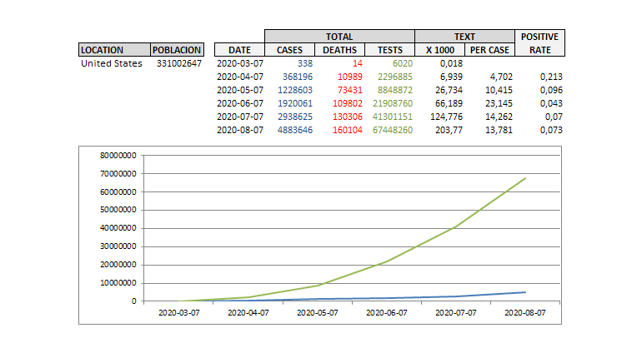Click chart axis label 40000000
This screenshot has height=358, width=642.
pos(118,228)
